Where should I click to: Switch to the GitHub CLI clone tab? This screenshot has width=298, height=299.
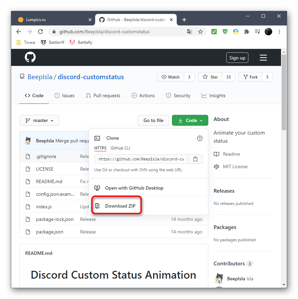click(x=120, y=148)
